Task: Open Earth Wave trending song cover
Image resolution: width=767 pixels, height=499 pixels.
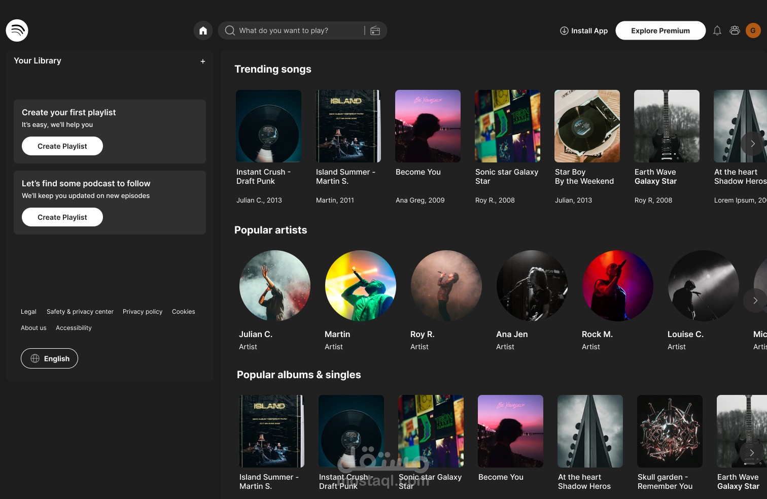Action: click(667, 126)
